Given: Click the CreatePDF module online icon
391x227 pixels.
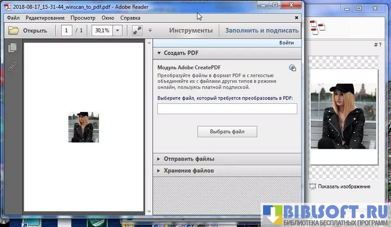Looking at the screenshot, I should pos(292,68).
